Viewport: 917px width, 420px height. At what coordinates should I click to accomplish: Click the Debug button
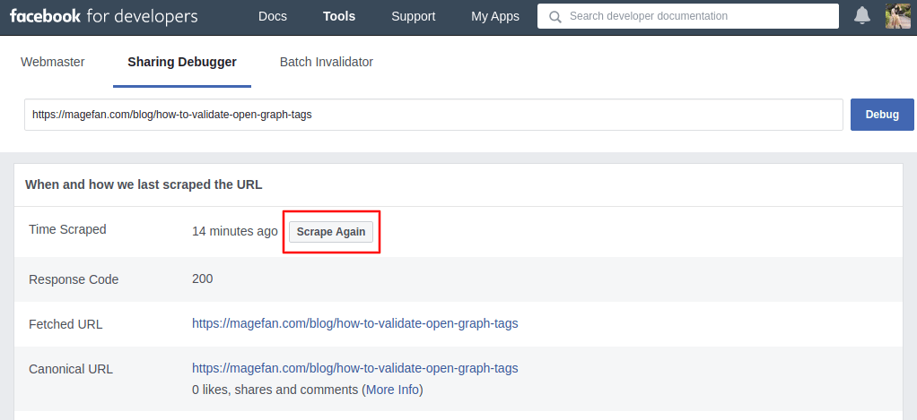[x=882, y=115]
